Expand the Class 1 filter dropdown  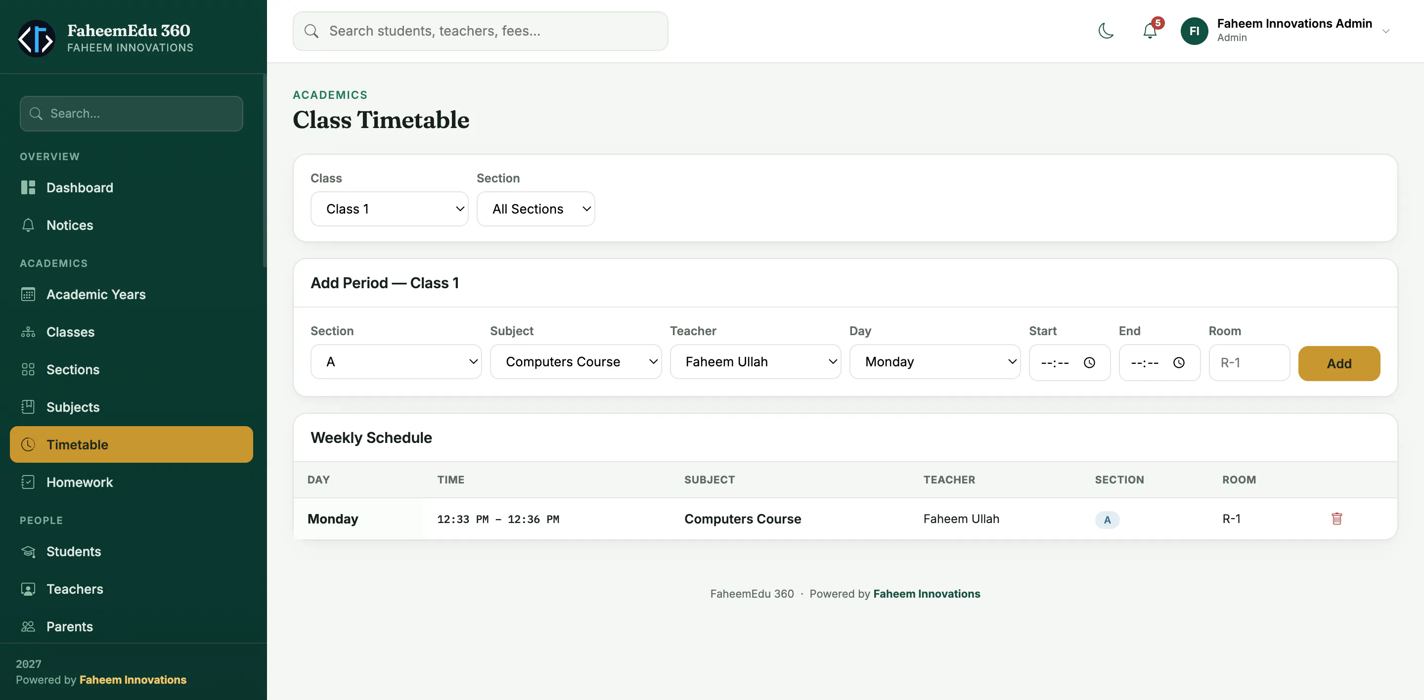[x=389, y=209]
